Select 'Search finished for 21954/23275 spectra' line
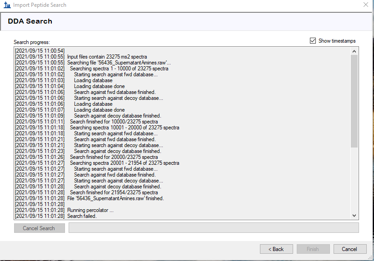Image resolution: width=374 pixels, height=261 pixels. [114, 192]
